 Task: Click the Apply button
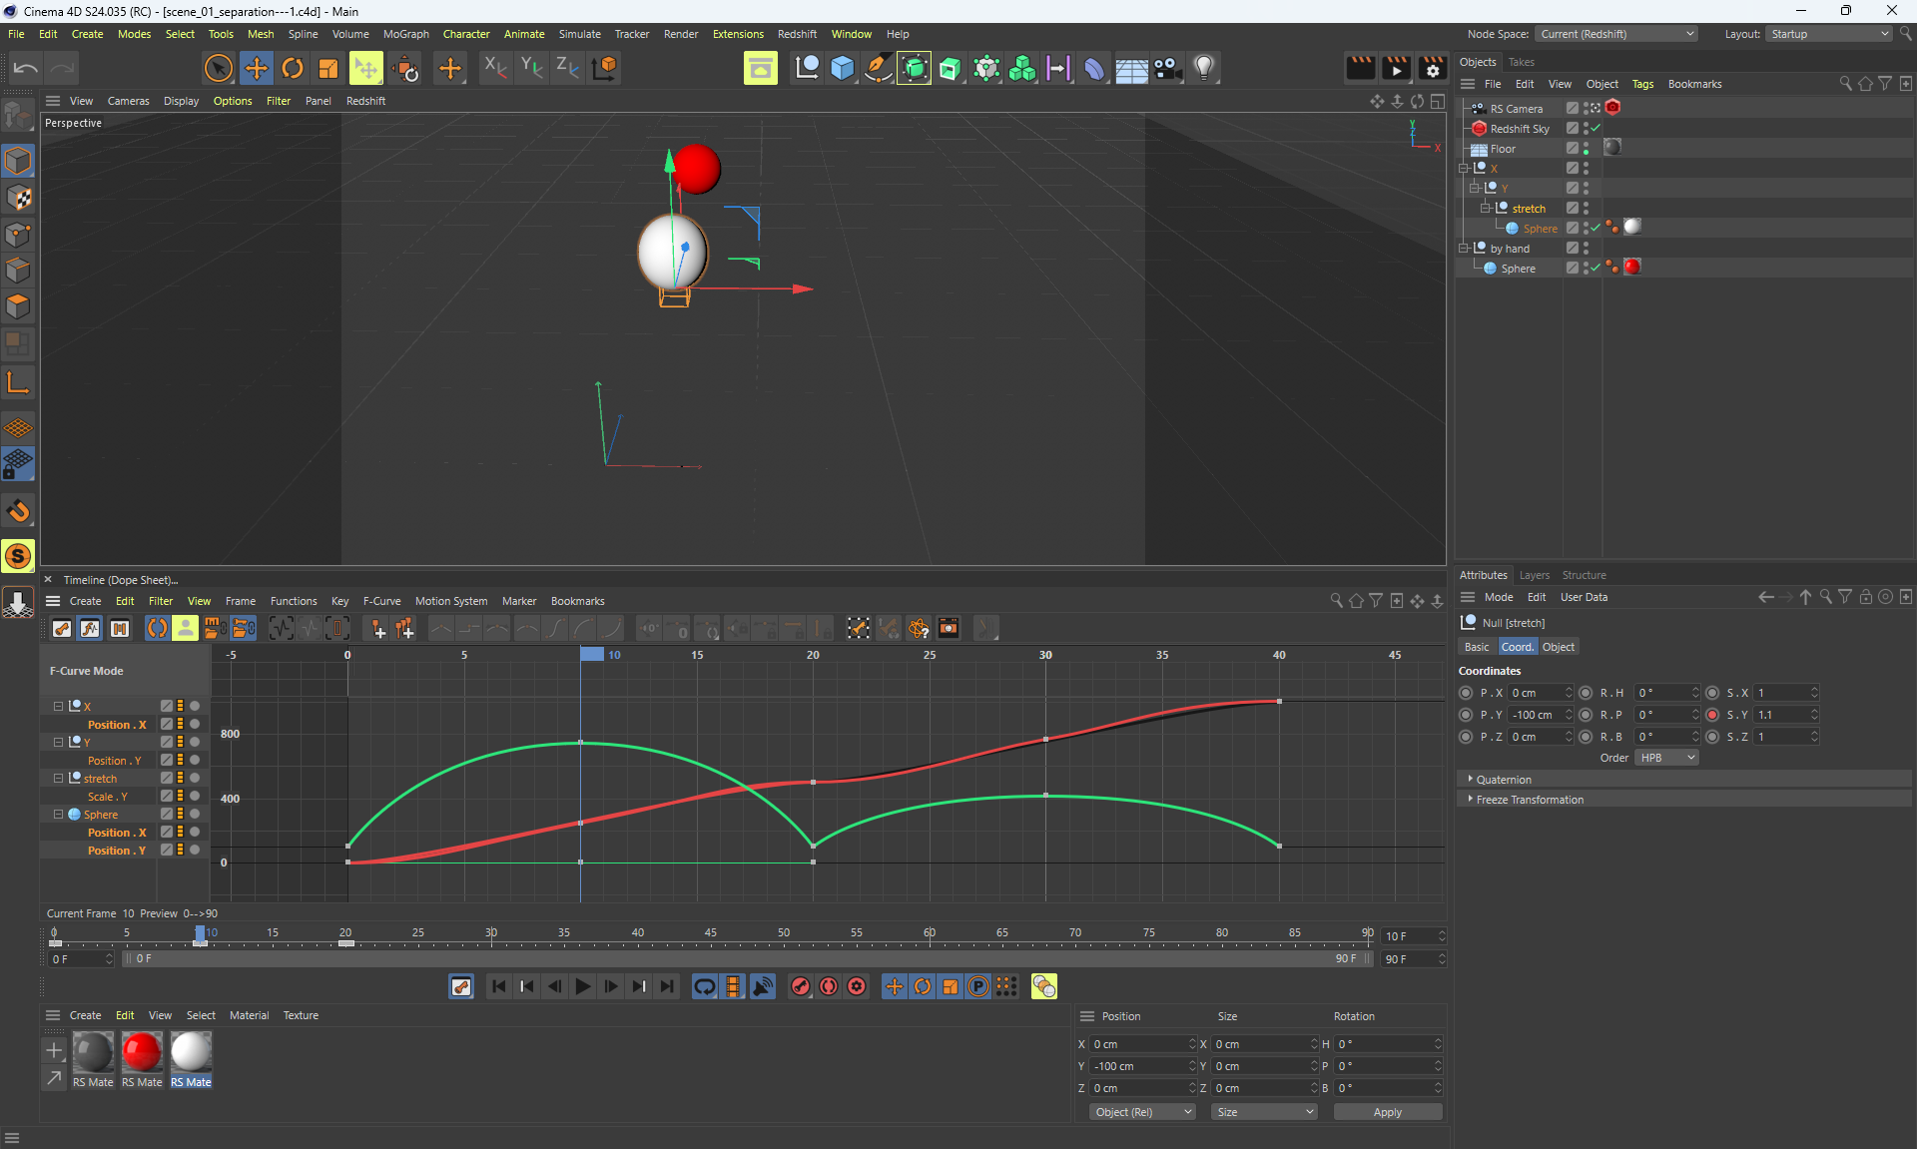pyautogui.click(x=1387, y=1112)
